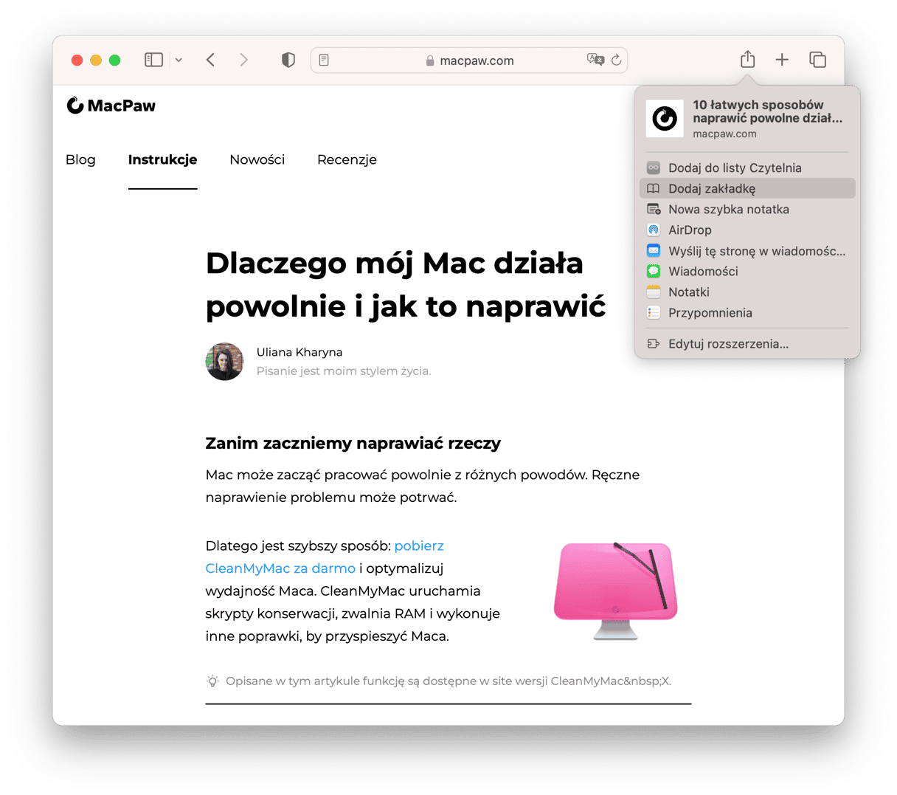
Task: Go forward to next page
Action: tap(244, 60)
